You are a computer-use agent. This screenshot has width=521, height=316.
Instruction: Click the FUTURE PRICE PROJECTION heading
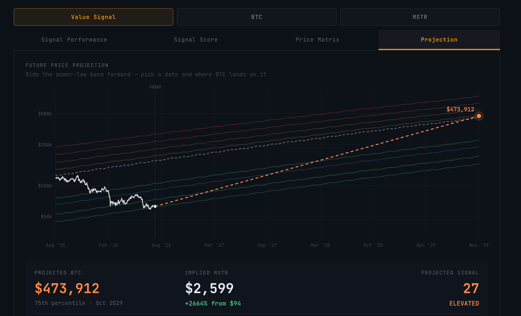point(67,65)
